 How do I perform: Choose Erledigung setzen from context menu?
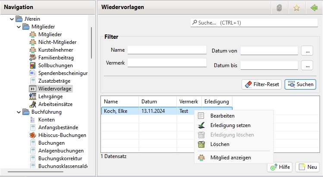coord(230,125)
